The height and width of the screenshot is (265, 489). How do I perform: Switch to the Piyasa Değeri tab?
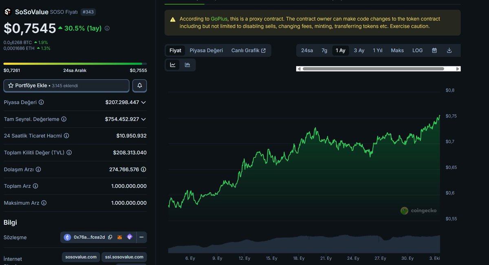206,50
